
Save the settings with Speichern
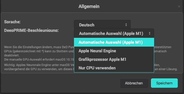pos(164,83)
